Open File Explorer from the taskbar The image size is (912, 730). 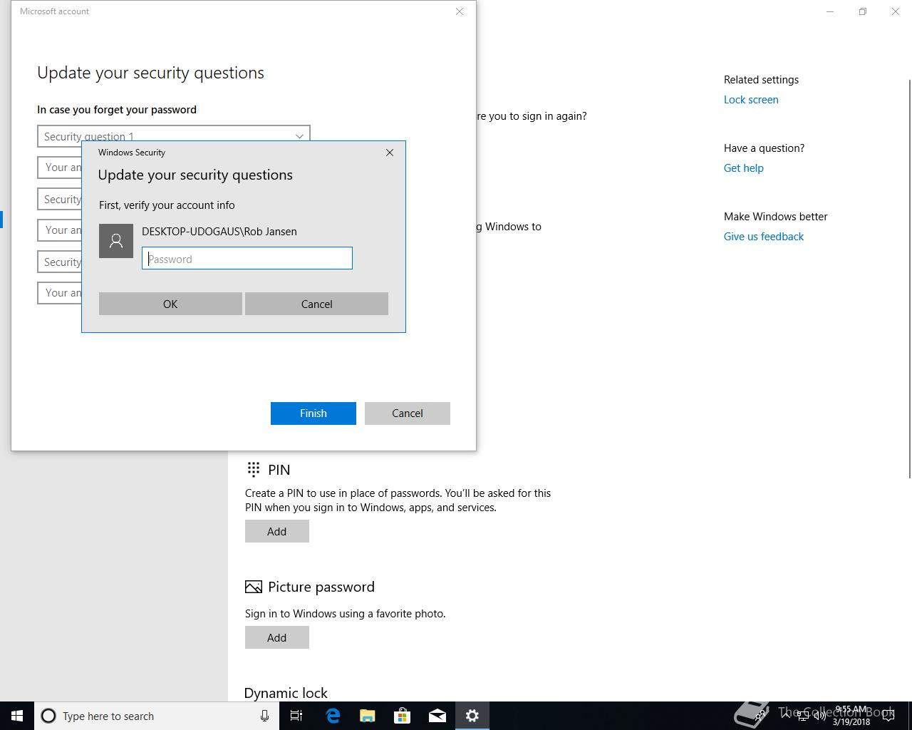(367, 716)
